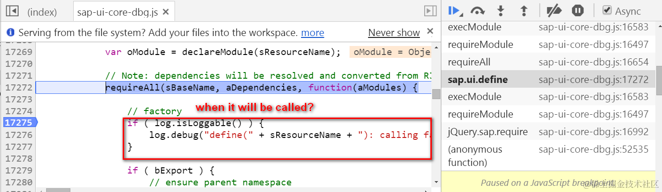Deactivate all breakpoints
This screenshot has height=192, width=662.
coord(554,10)
